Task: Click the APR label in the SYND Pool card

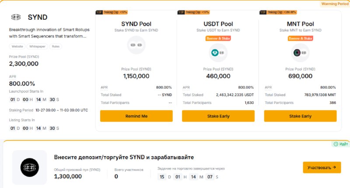Action: [104, 87]
